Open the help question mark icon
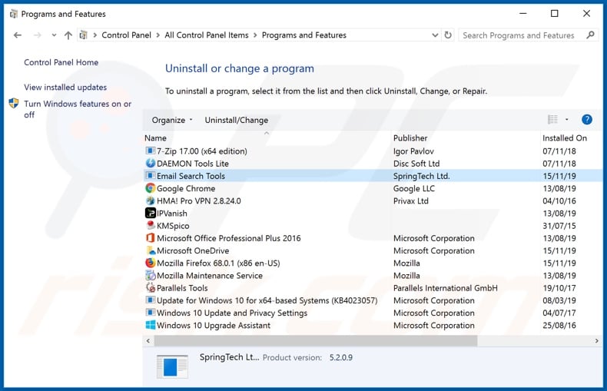The width and height of the screenshot is (607, 391). click(587, 120)
